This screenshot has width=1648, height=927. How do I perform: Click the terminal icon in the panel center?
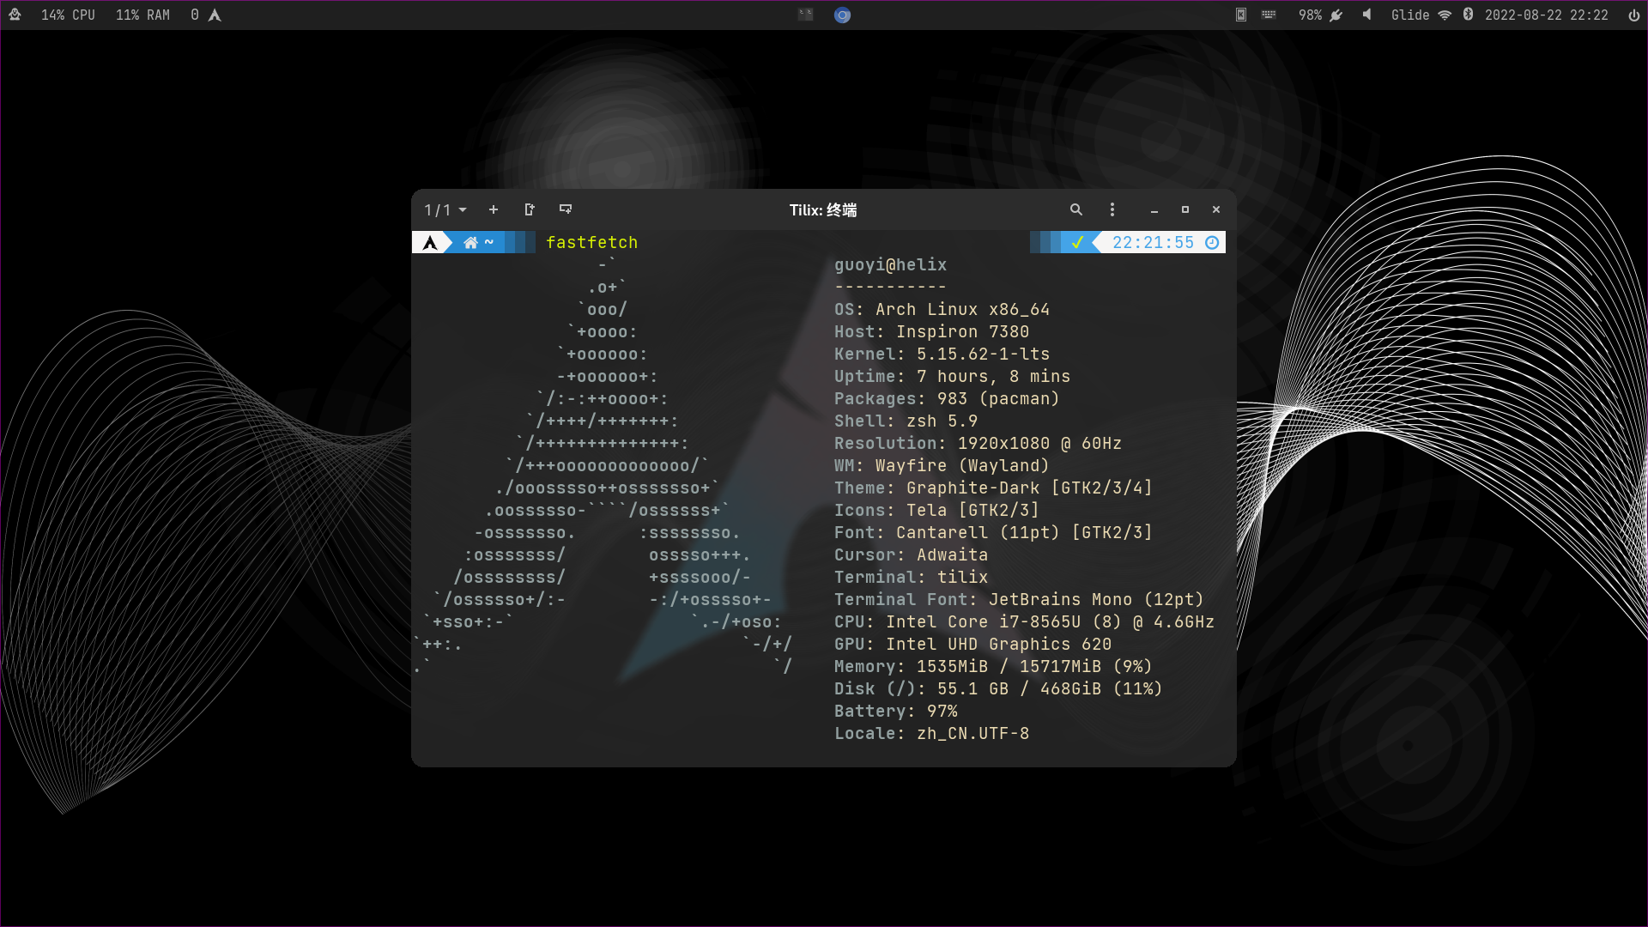click(x=805, y=15)
